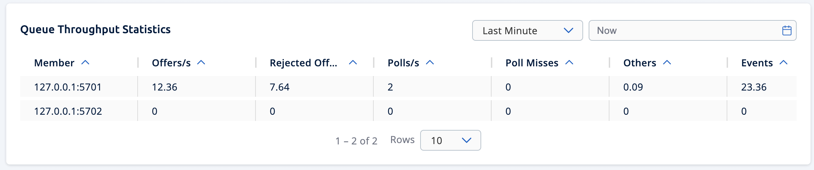
Task: Click the 23.36 Events cell
Action: 754,87
